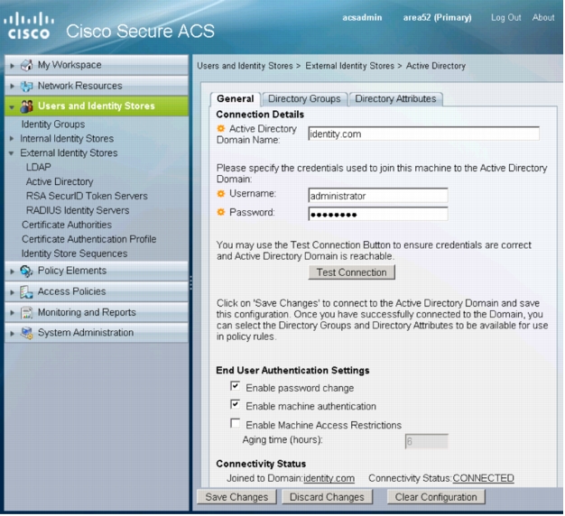The width and height of the screenshot is (565, 516).
Task: Click the CONNECTED connectivity status value
Action: (x=483, y=478)
